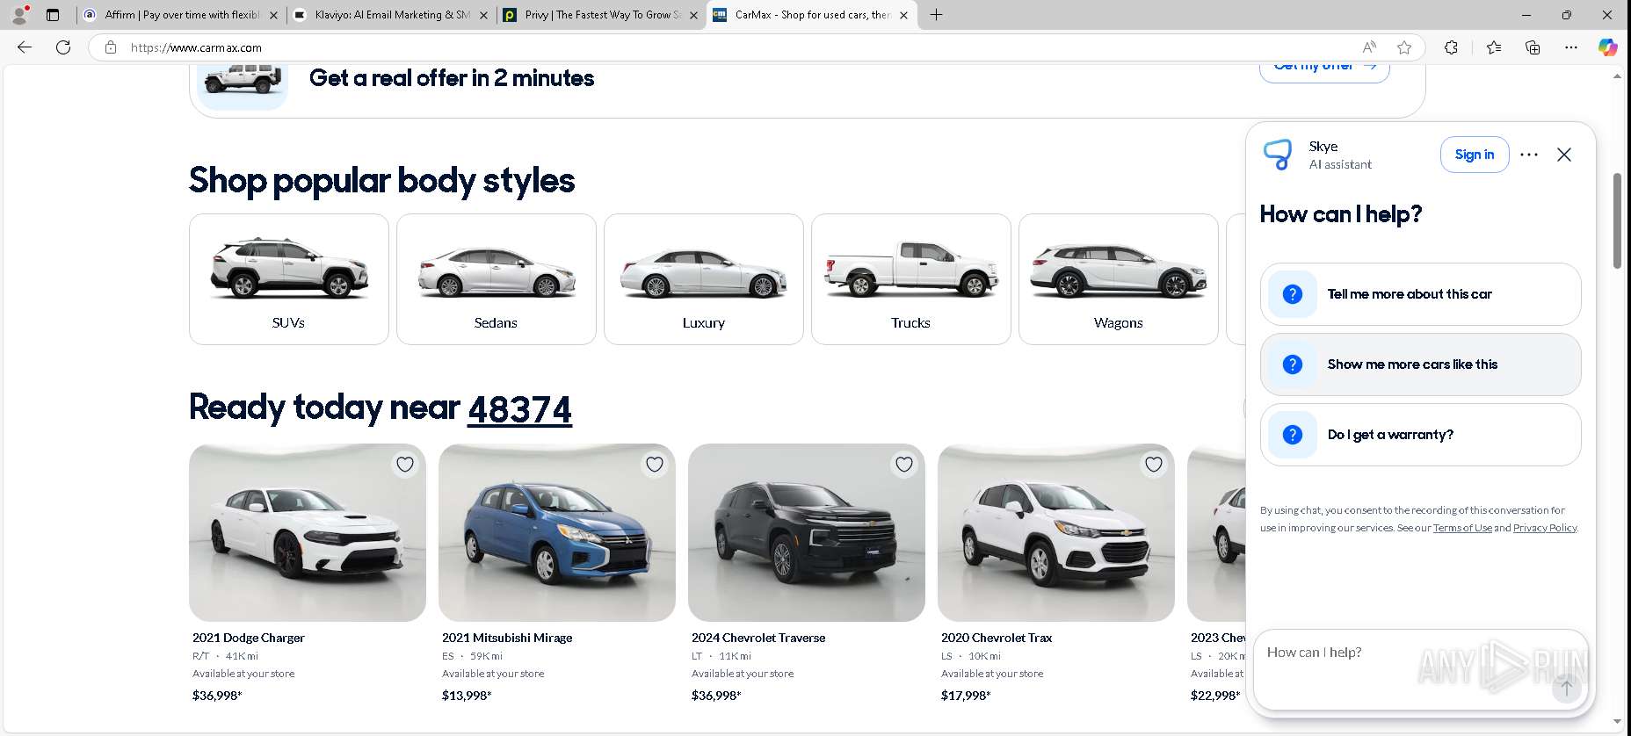The height and width of the screenshot is (736, 1631).
Task: Click the Skye assistant logo icon
Action: click(x=1278, y=155)
